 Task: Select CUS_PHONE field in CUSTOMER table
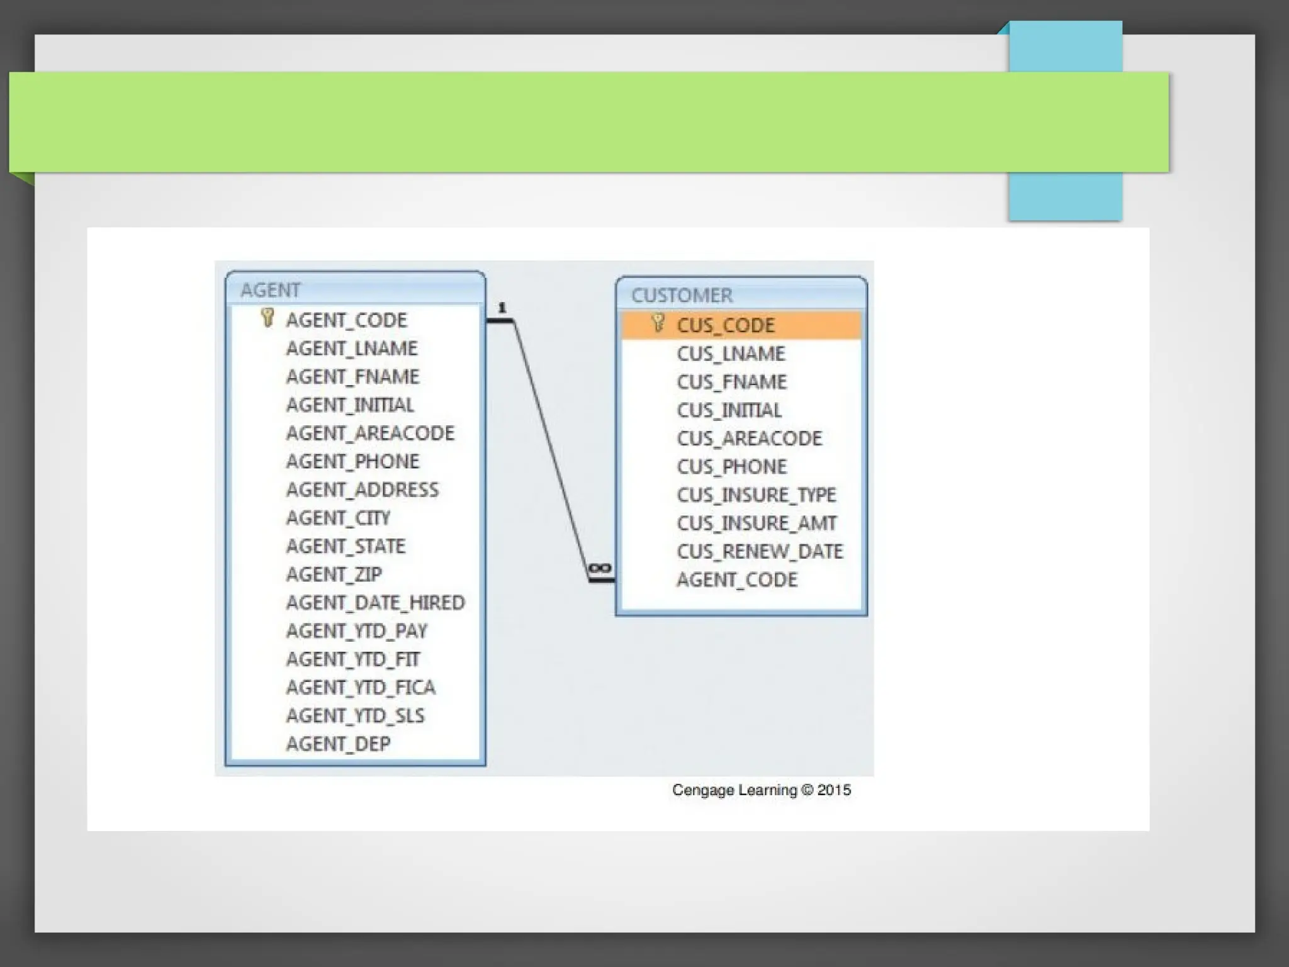tap(732, 467)
